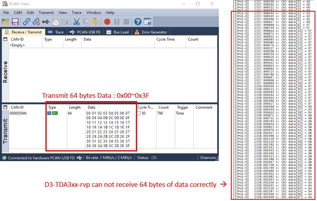The width and height of the screenshot is (317, 201).
Task: Click the Trigger value Time
Action: tap(180, 113)
